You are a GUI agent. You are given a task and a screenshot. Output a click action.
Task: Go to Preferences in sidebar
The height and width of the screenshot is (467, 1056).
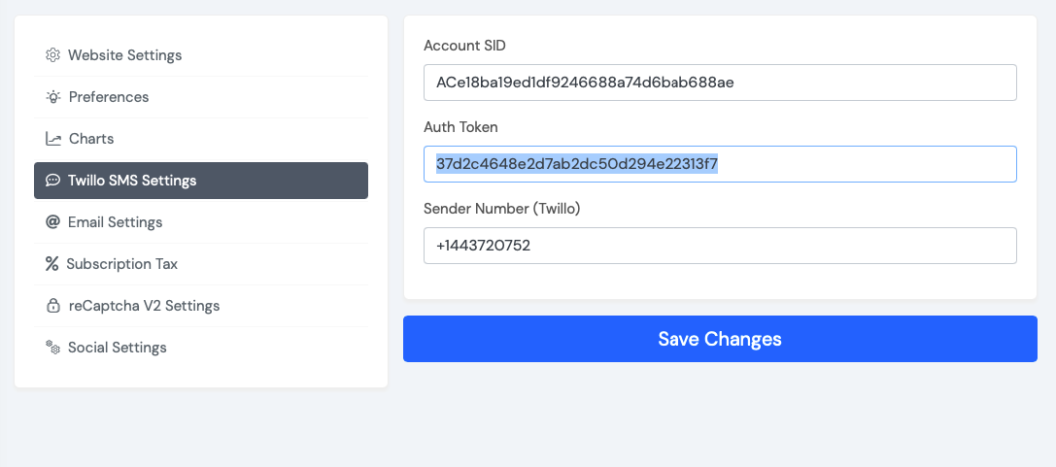pos(201,97)
